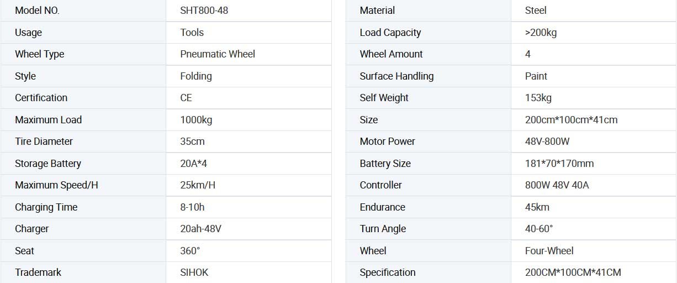The image size is (677, 283).
Task: Click the 800W 48V 40A controller value
Action: (x=557, y=185)
